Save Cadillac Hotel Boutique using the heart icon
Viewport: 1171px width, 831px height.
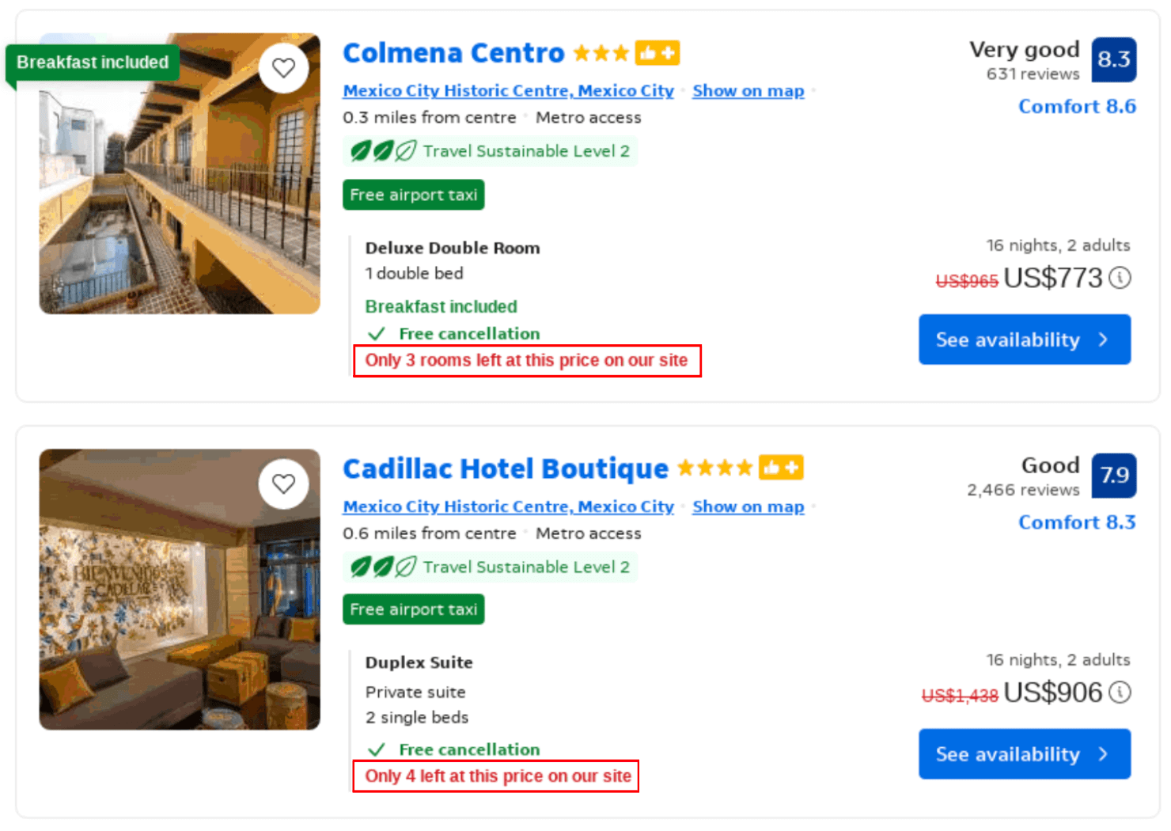tap(284, 484)
